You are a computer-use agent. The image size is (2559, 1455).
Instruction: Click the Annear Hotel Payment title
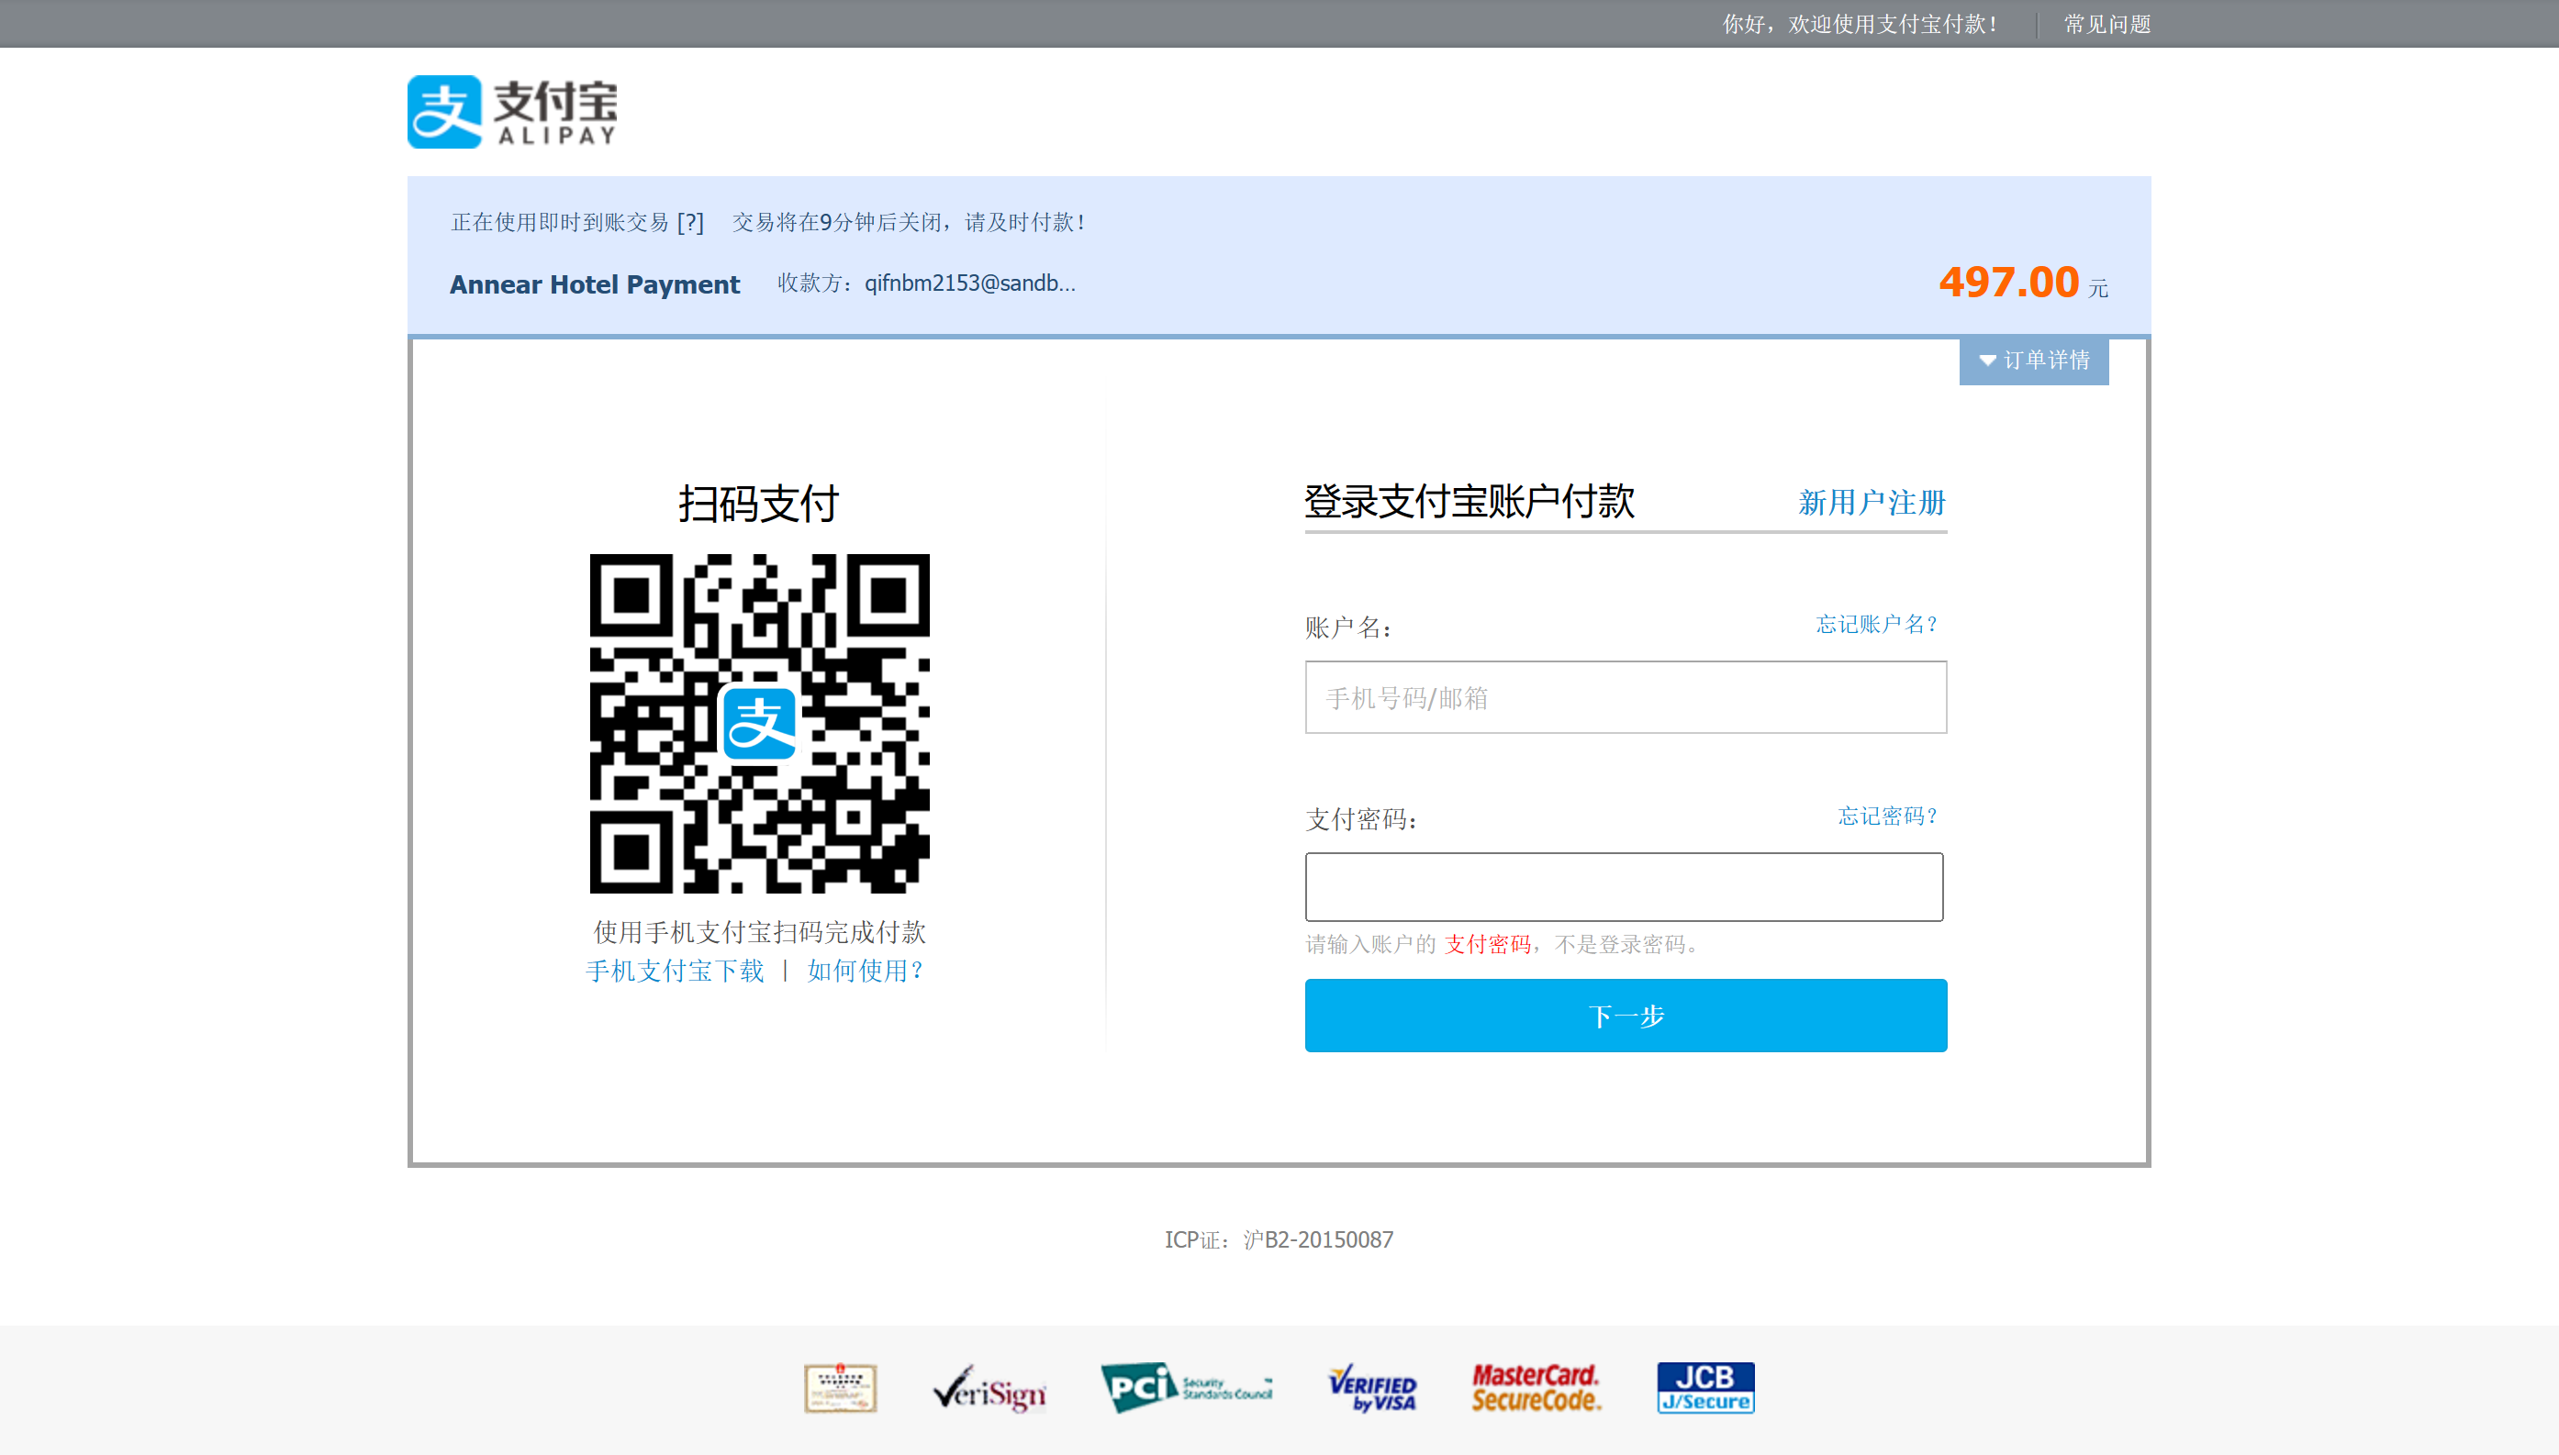[x=595, y=284]
